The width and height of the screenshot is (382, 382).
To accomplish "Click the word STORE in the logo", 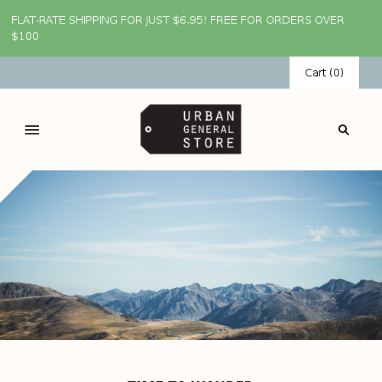I will click(209, 143).
